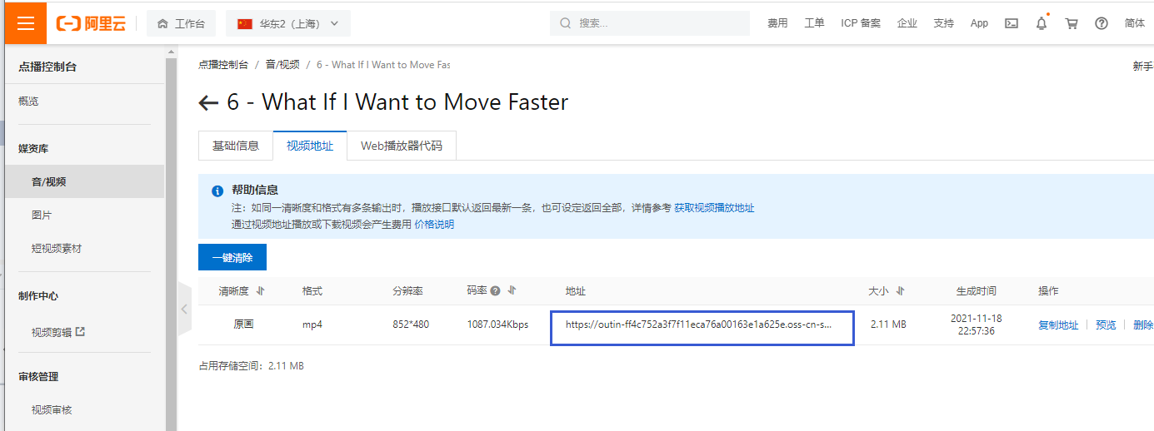Open the 工单 menu
Screen dimensions: 1154x431
[814, 23]
